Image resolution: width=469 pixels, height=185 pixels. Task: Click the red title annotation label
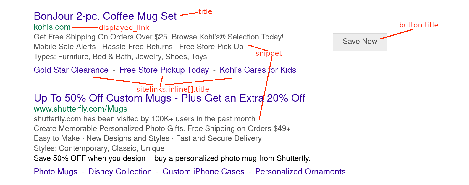coord(205,11)
